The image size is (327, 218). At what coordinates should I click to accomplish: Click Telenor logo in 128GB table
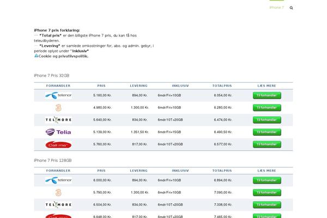tap(58, 180)
